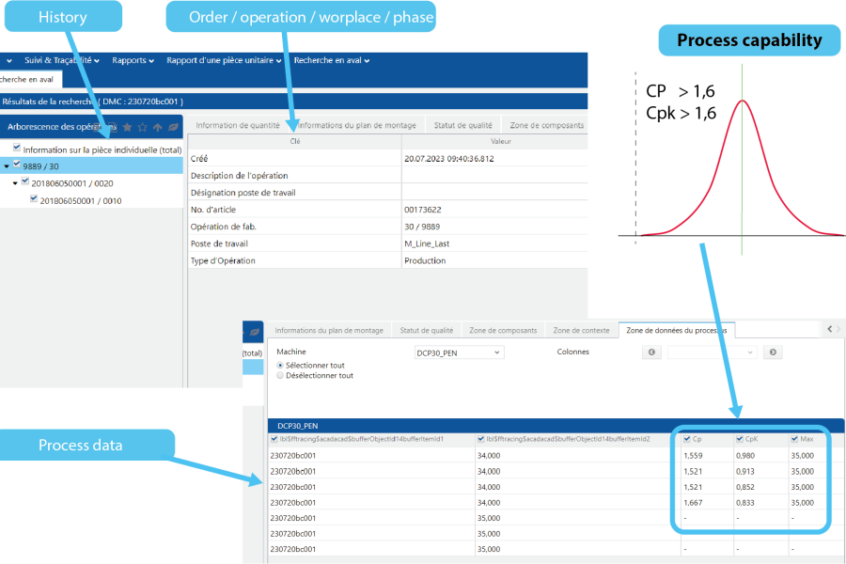
Task: Click the outlined star icon in Arborescence header
Action: (x=143, y=127)
